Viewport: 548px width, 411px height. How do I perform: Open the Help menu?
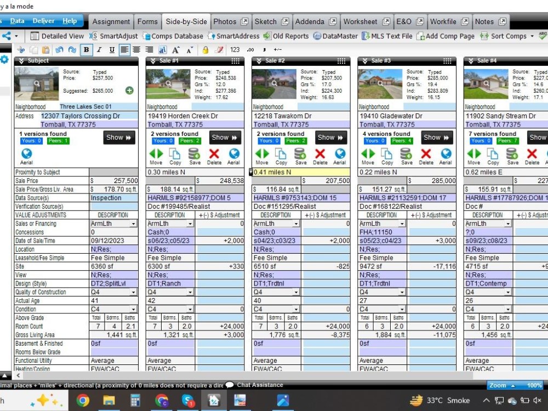[x=70, y=21]
